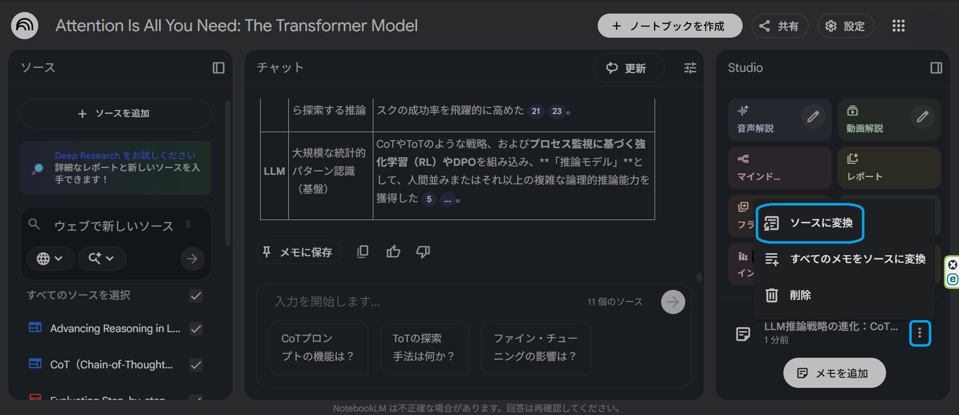Create a レポート in Studio
The height and width of the screenshot is (415, 959).
(x=889, y=168)
